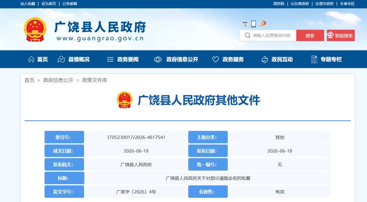
Task: Open 政务服务 in the navigation bar
Action: tap(233, 60)
